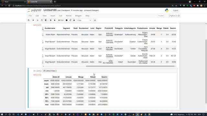207x116 pixels.
Task: Rename notebook title Untitled180
Action: (x=50, y=10)
